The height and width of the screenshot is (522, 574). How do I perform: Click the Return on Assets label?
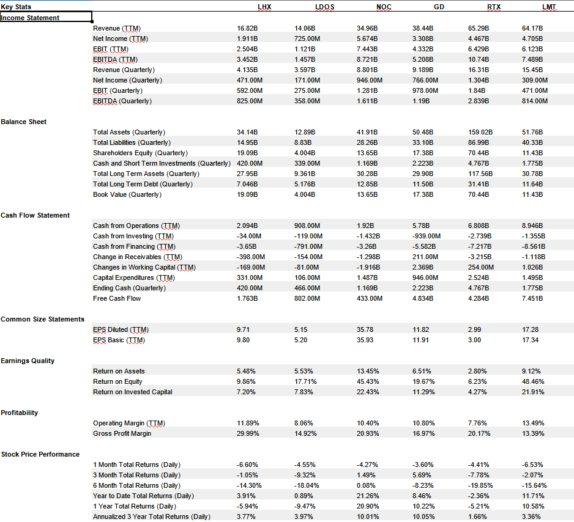pos(119,371)
